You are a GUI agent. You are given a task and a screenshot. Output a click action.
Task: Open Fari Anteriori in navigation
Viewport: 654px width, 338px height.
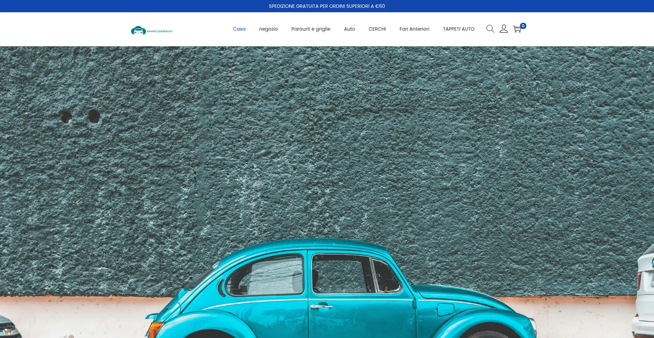click(x=414, y=29)
